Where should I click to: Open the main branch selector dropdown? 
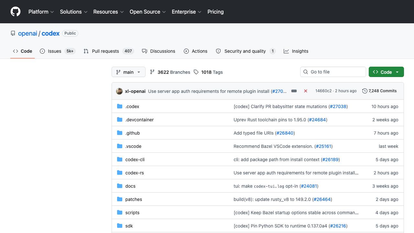pyautogui.click(x=128, y=72)
